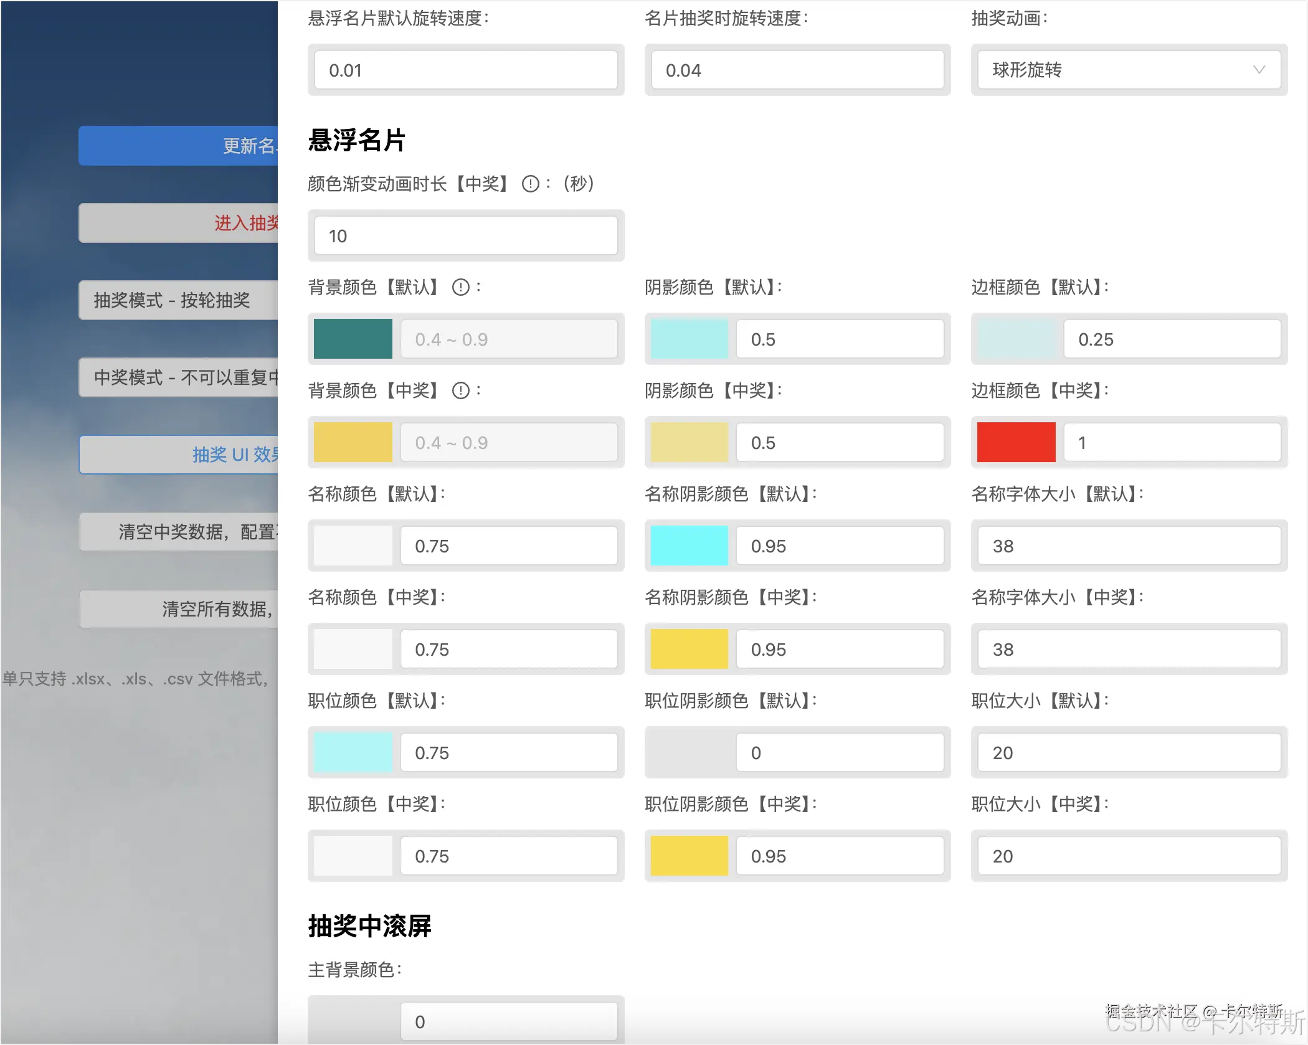Click info icon beside 颜色渐变动画时长【中奖】
1308x1045 pixels.
[530, 184]
